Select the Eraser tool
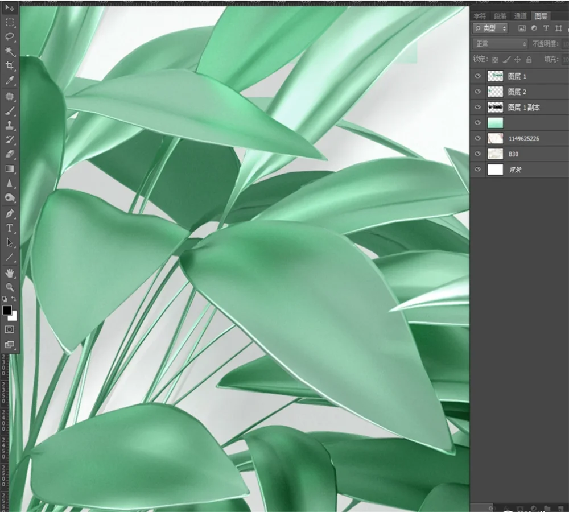The height and width of the screenshot is (512, 569). 10,154
